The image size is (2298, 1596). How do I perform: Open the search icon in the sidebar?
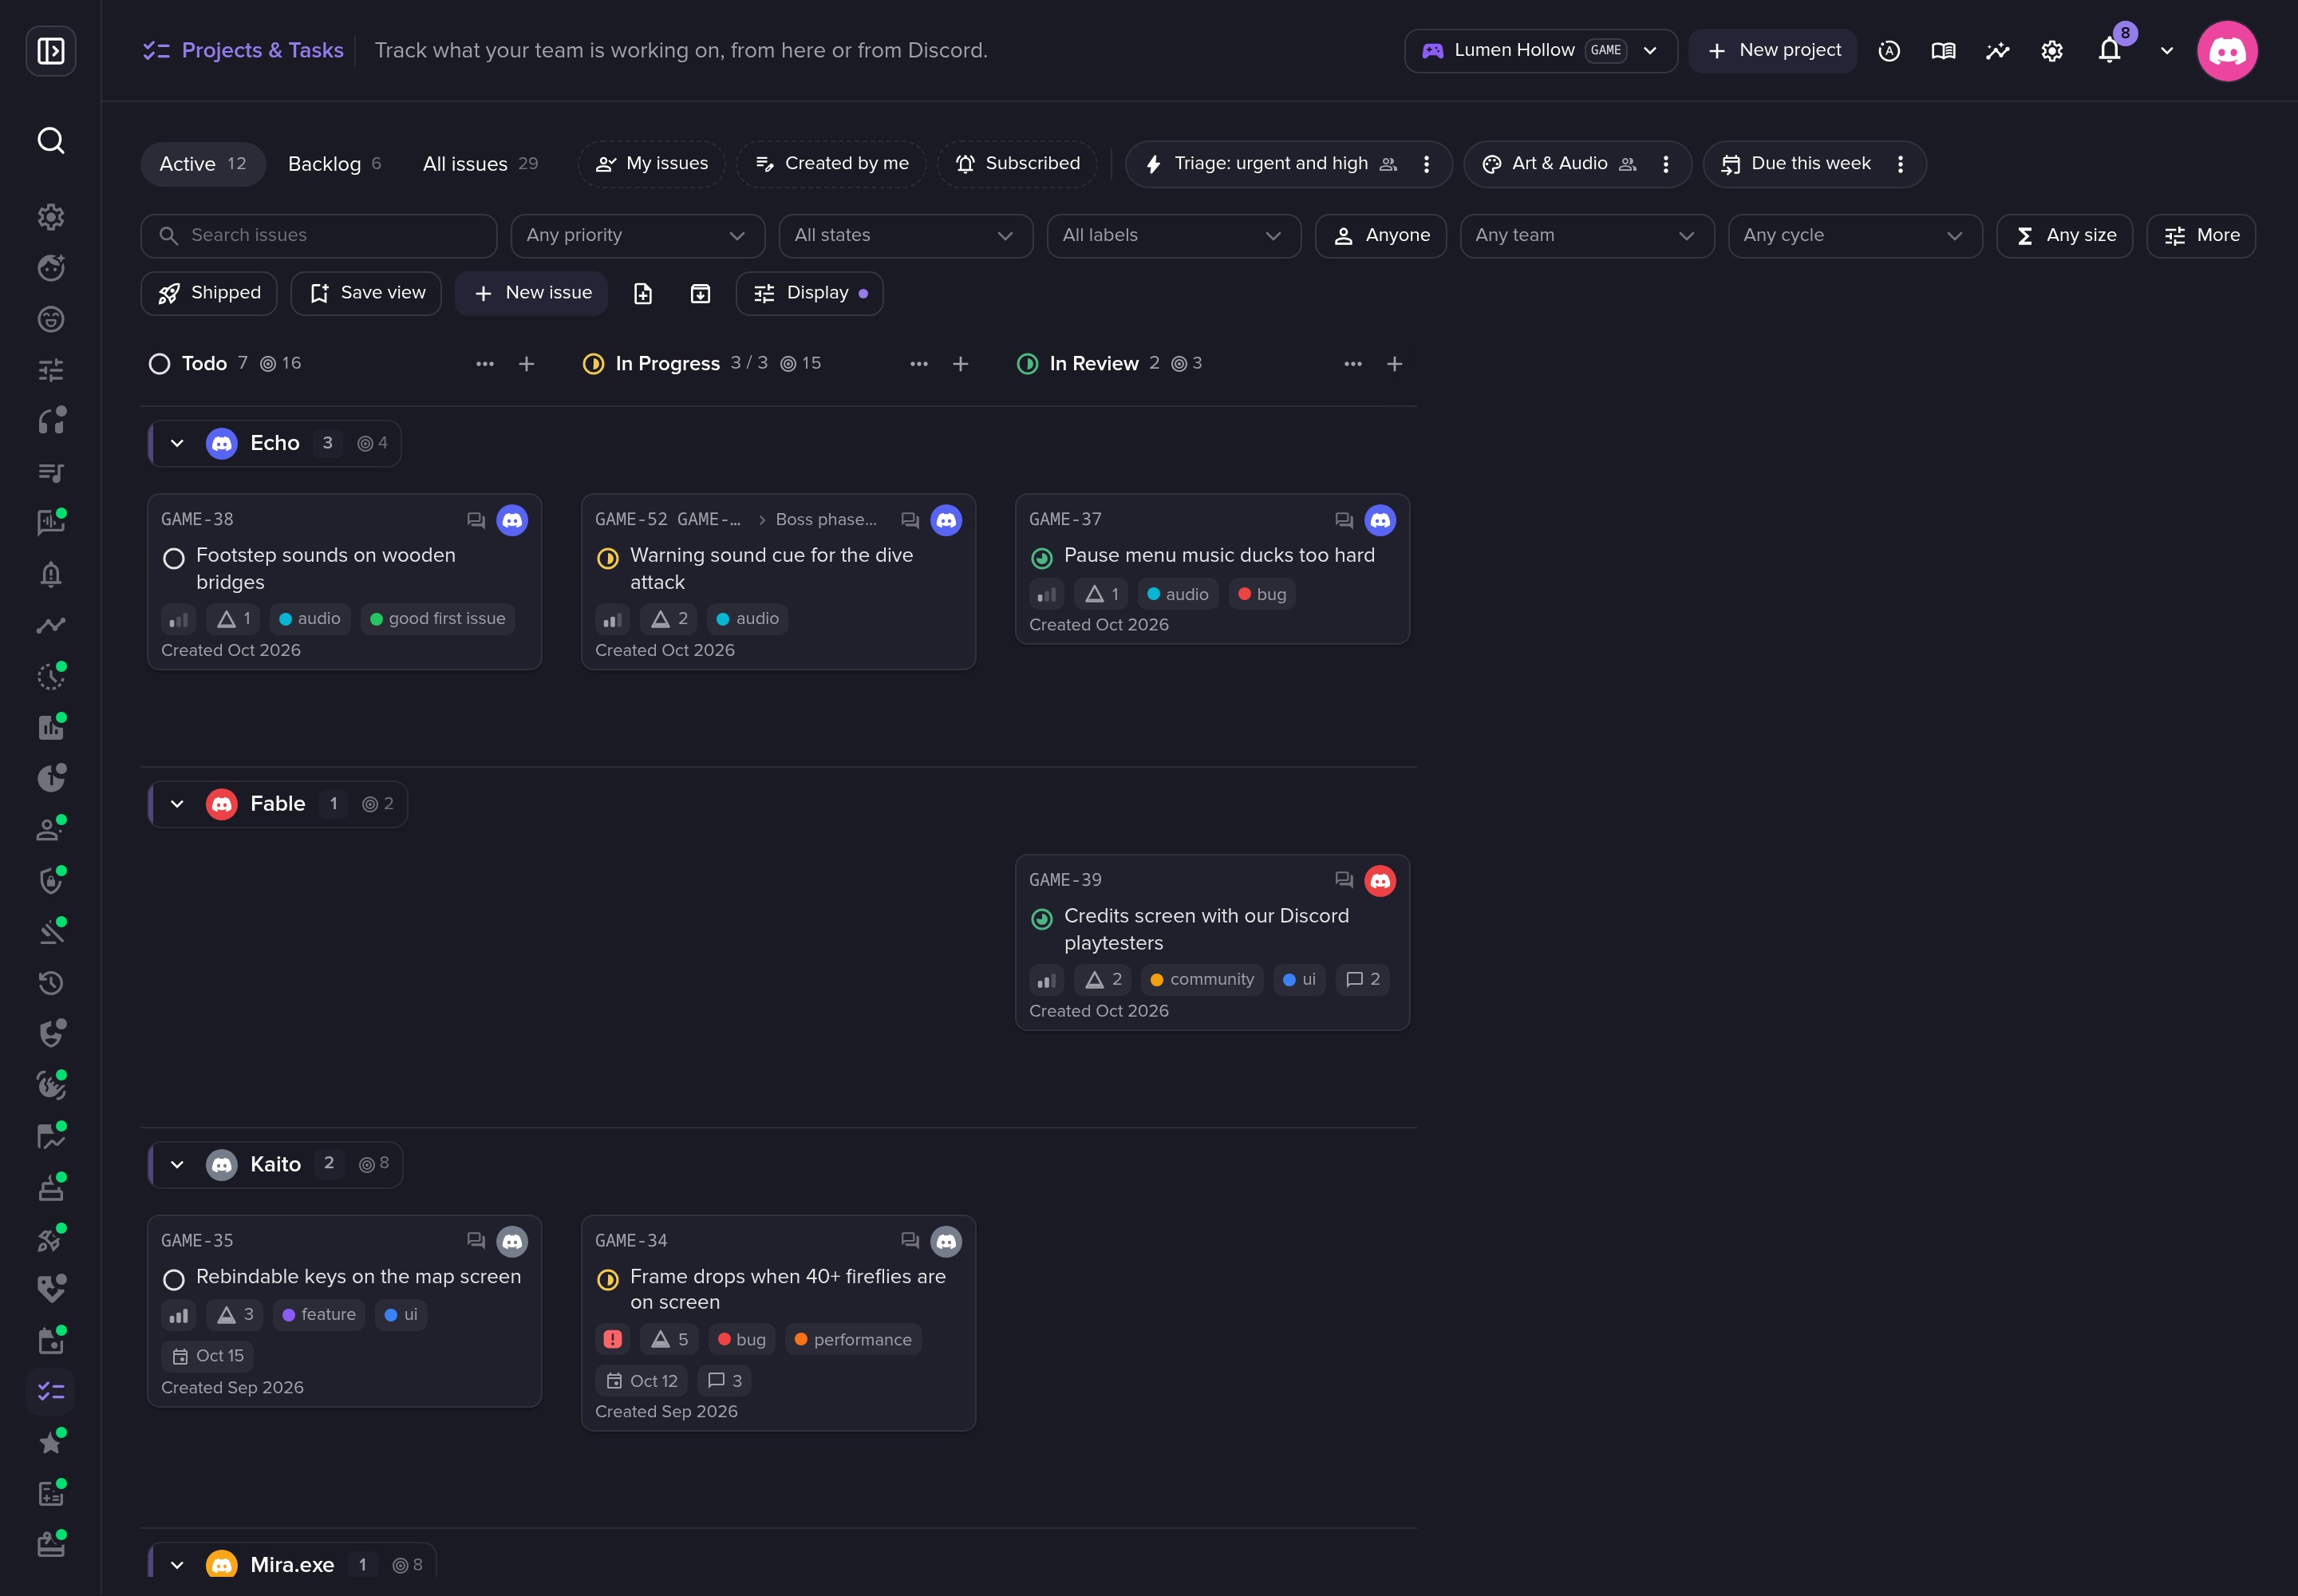51,141
